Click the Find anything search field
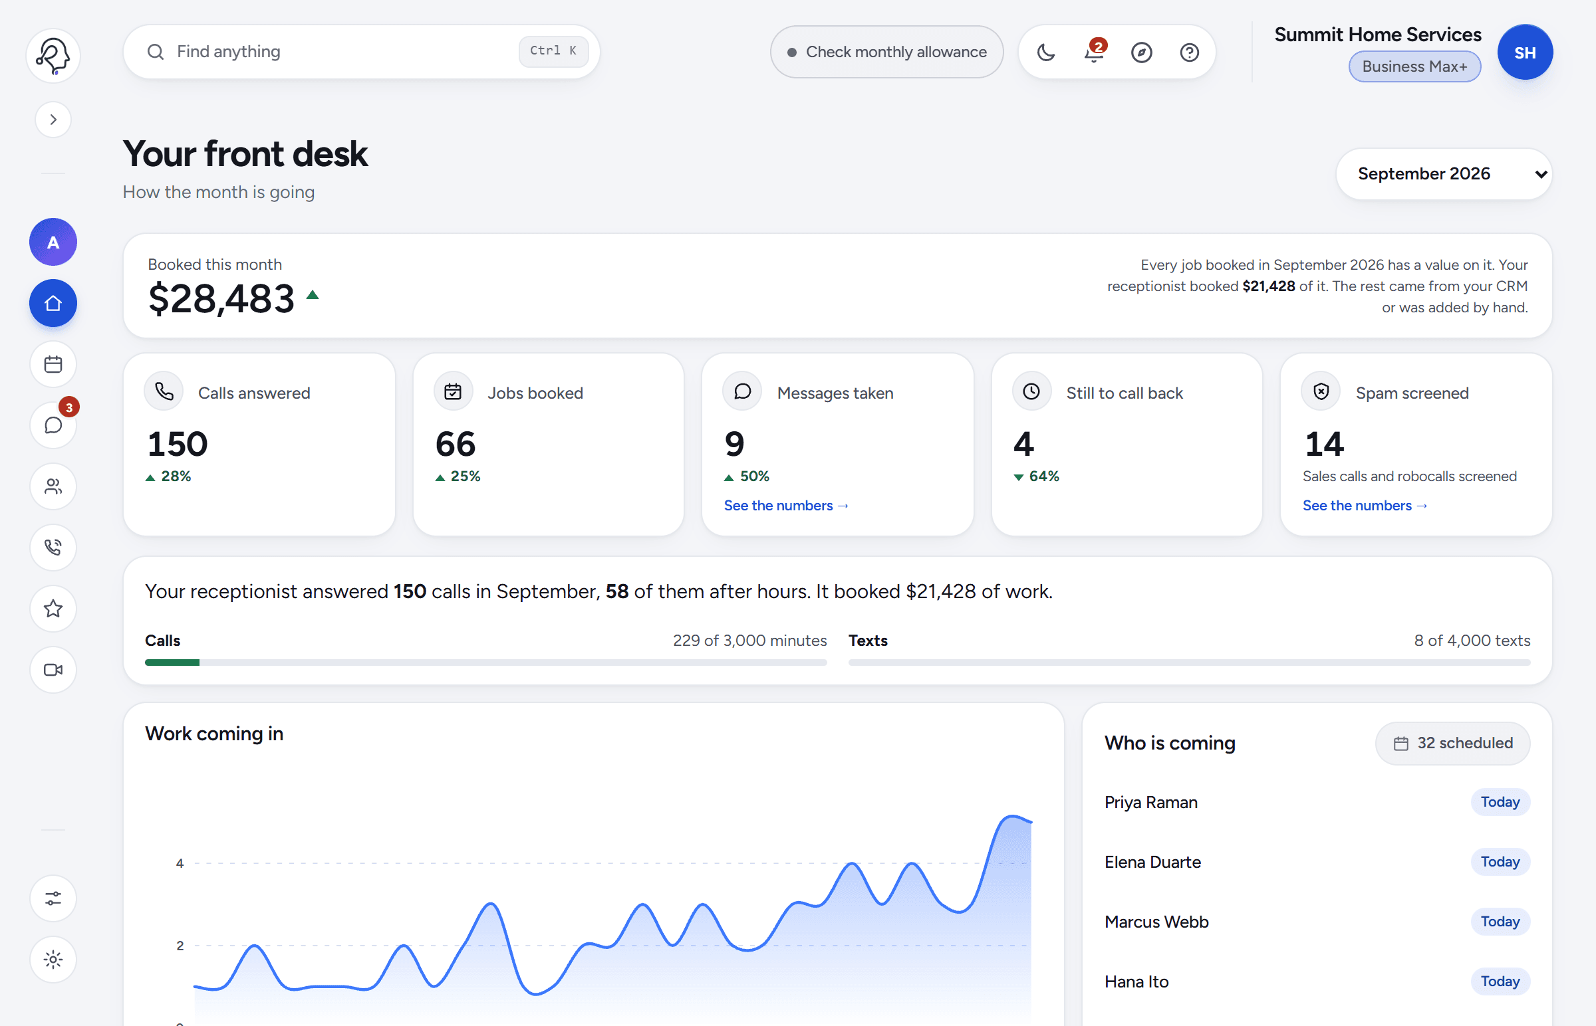Viewport: 1596px width, 1026px height. [361, 52]
